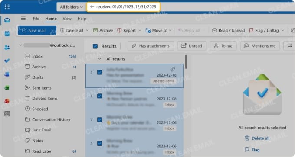The height and width of the screenshot is (157, 295).
Task: Open the More apps icon in sidebar
Action: click(x=7, y=114)
